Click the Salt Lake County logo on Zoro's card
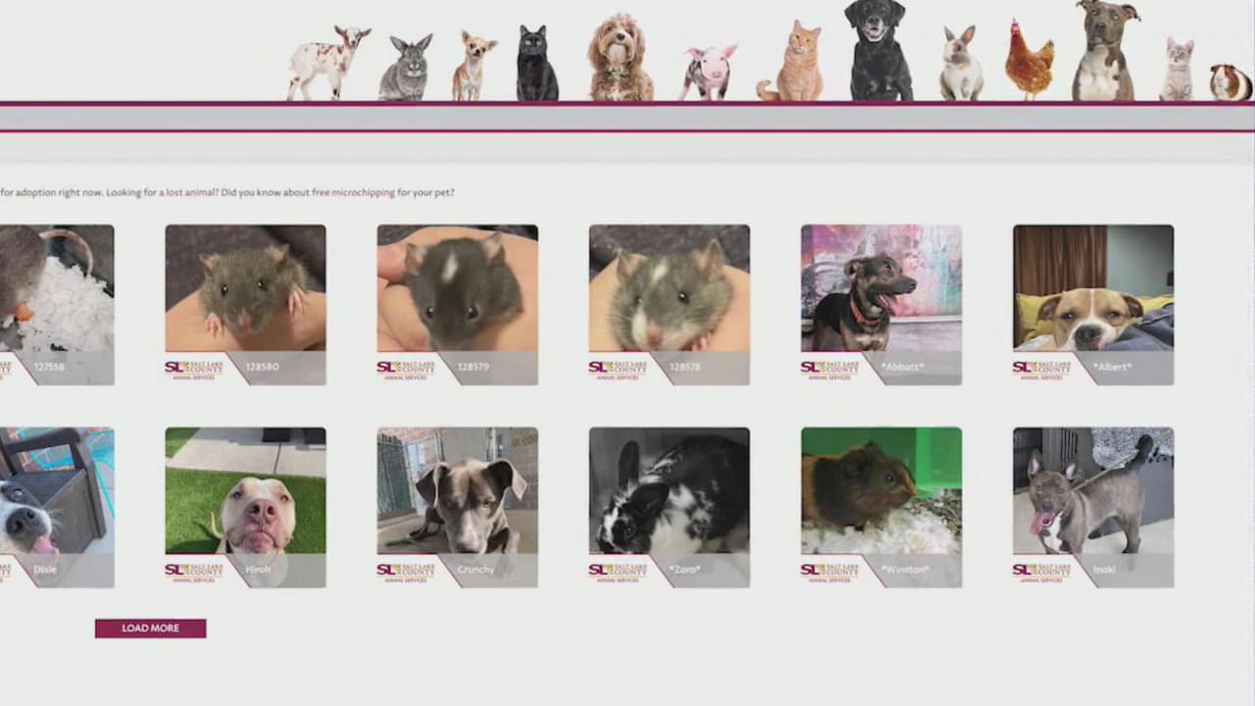1255x706 pixels. (617, 571)
